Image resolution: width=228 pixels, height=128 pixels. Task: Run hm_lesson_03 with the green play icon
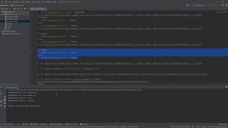pyautogui.click(x=209, y=5)
